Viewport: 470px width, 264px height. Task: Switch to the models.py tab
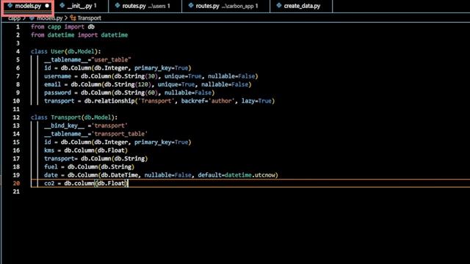tap(28, 6)
